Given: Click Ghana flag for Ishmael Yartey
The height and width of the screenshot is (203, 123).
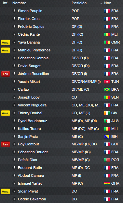Looking at the screenshot, I should (x=107, y=183).
